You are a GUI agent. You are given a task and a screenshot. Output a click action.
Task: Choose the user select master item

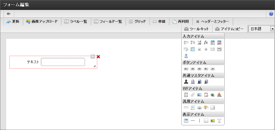[186, 81]
